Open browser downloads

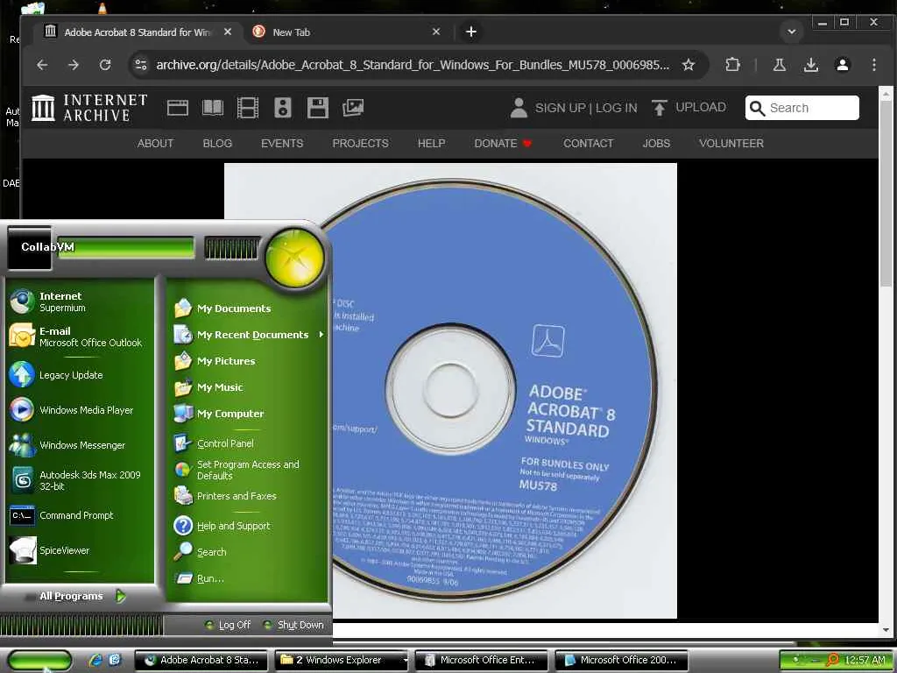click(810, 65)
